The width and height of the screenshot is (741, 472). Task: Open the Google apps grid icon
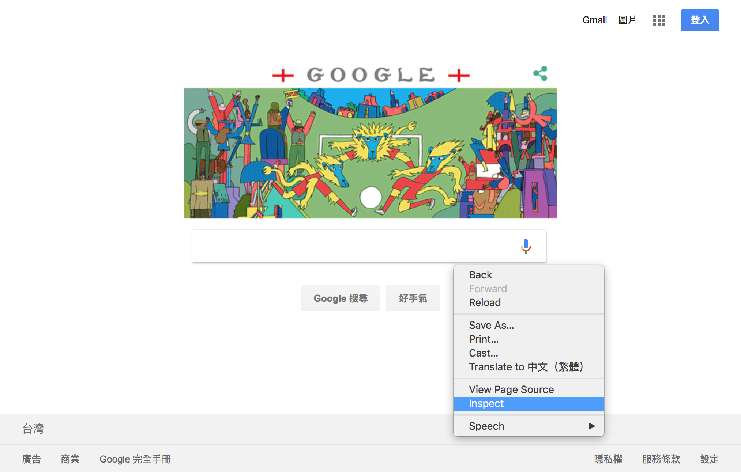659,20
